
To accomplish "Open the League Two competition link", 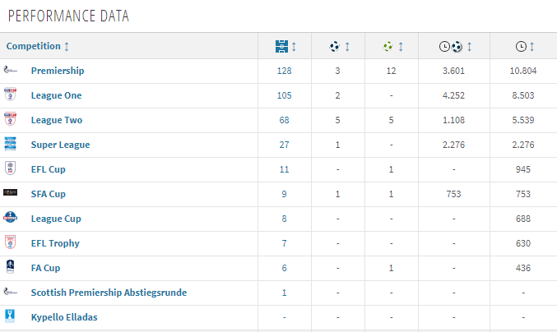I will pos(56,120).
